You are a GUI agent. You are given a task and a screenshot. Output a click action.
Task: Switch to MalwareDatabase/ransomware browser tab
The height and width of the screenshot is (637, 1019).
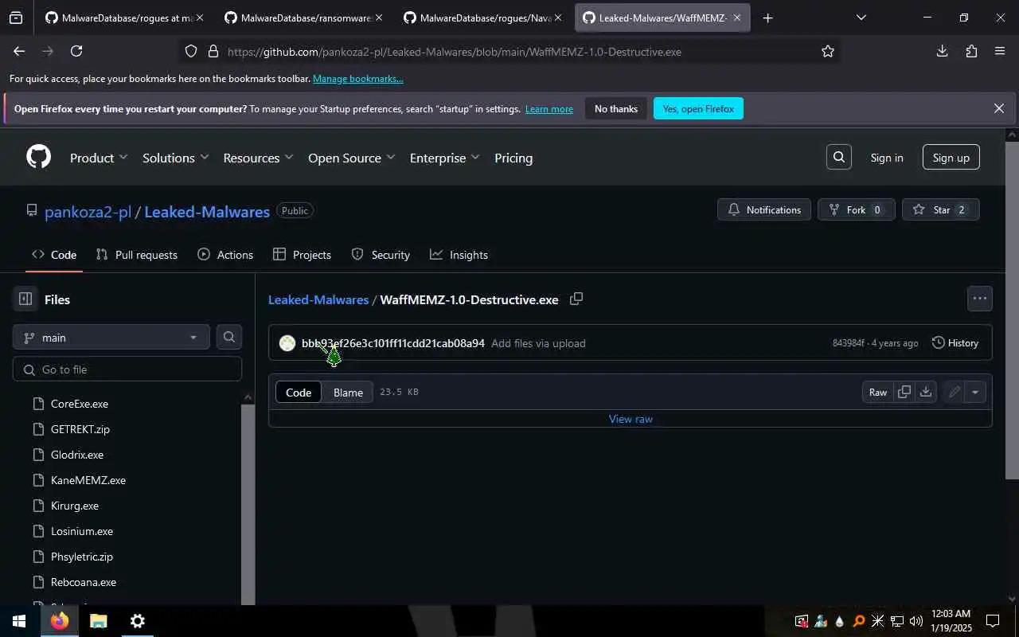[x=303, y=18]
